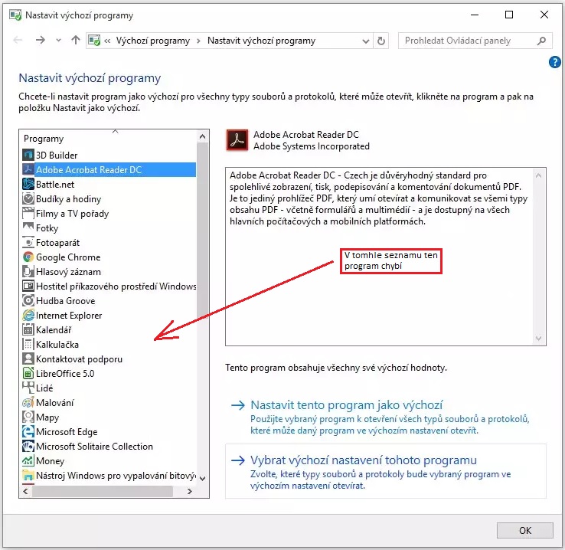The height and width of the screenshot is (550, 565).
Task: Click the horizontal scrollbar thumb of list
Action: pyautogui.click(x=103, y=491)
